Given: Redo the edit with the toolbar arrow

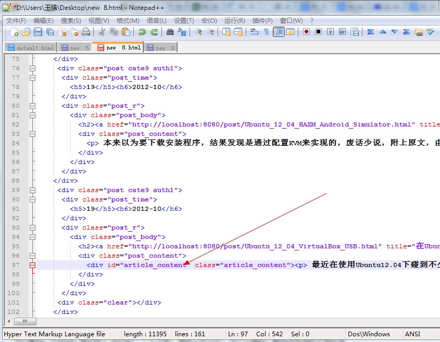Looking at the screenshot, I should pos(154,32).
